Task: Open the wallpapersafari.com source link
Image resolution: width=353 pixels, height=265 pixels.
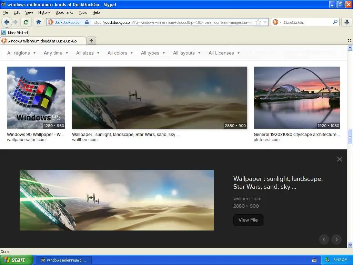Action: [26, 140]
